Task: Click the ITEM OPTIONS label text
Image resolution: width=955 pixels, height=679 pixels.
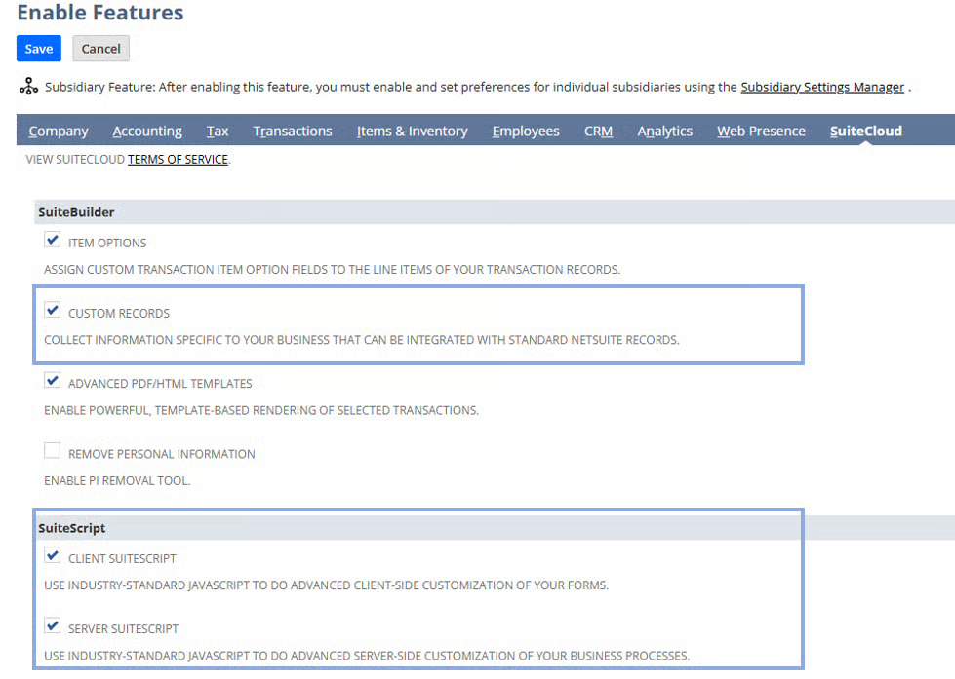Action: coord(107,243)
